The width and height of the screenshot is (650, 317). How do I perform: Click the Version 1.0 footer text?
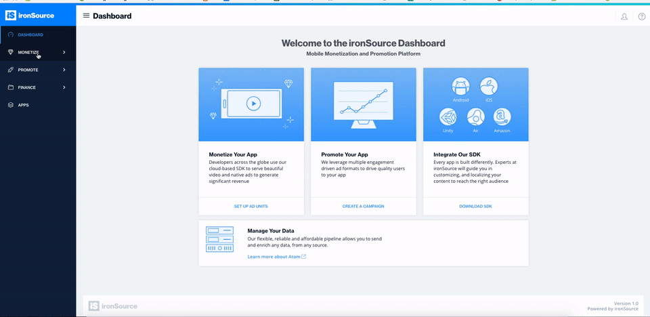626,303
